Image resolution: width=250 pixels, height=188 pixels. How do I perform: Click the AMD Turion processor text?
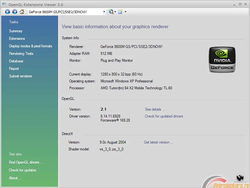pos(136,88)
